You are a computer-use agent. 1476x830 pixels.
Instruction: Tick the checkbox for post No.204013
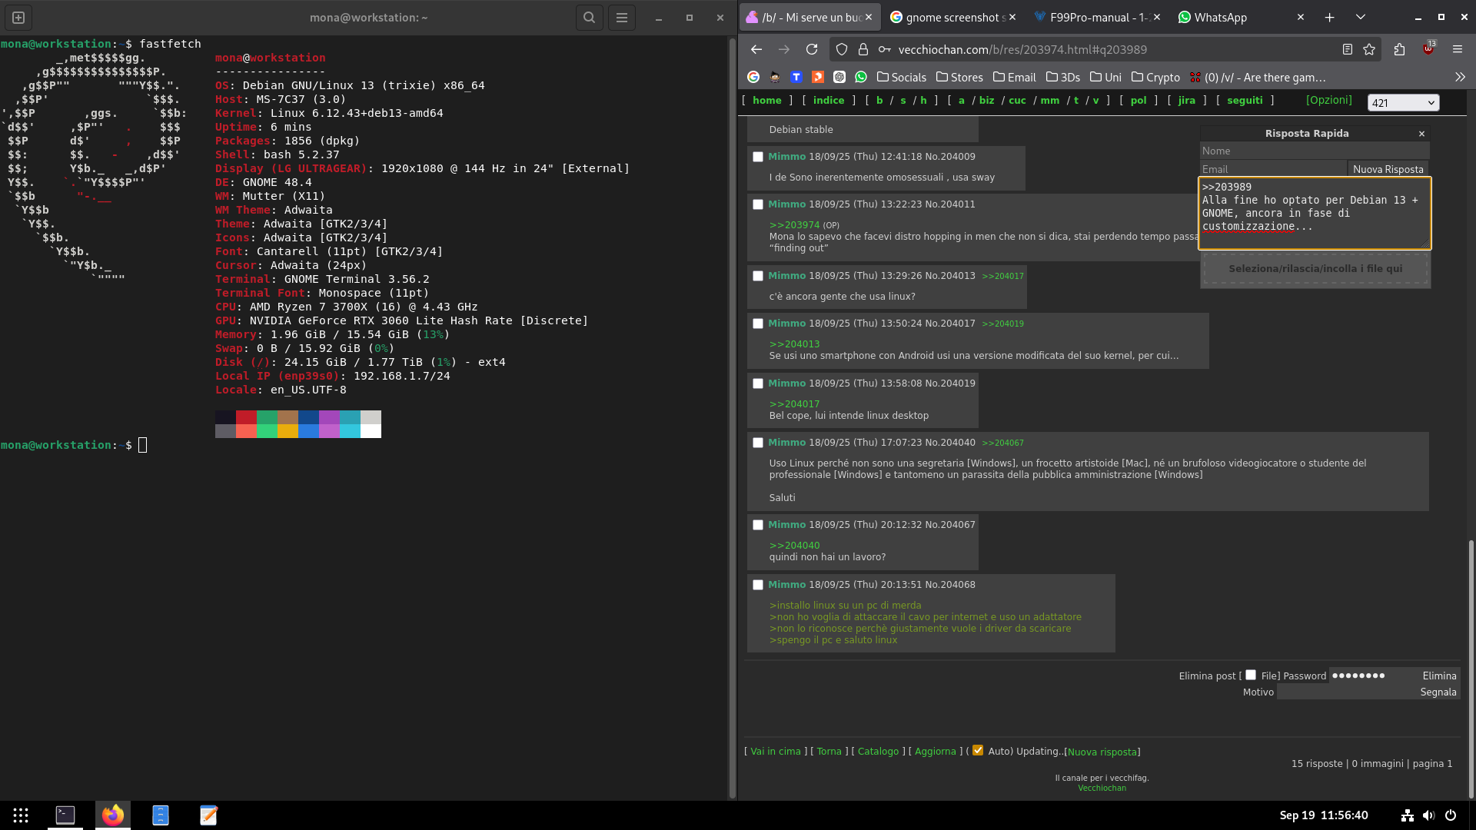pyautogui.click(x=758, y=276)
